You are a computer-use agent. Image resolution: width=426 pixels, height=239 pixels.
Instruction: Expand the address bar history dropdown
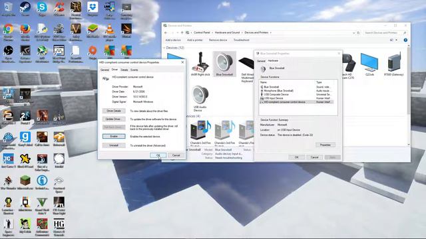click(353, 33)
